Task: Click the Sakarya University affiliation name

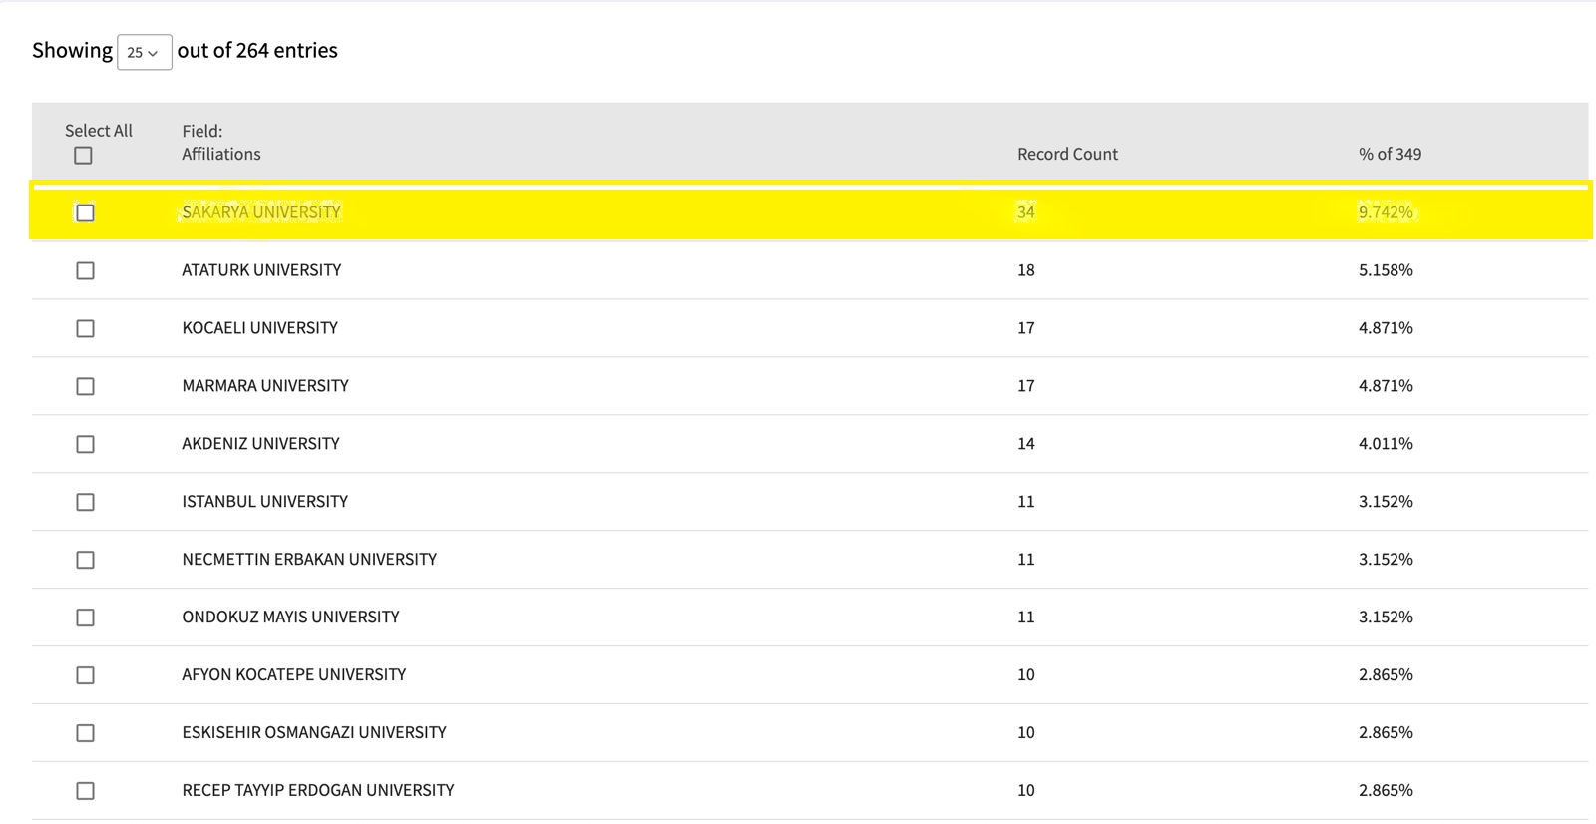Action: click(x=261, y=212)
